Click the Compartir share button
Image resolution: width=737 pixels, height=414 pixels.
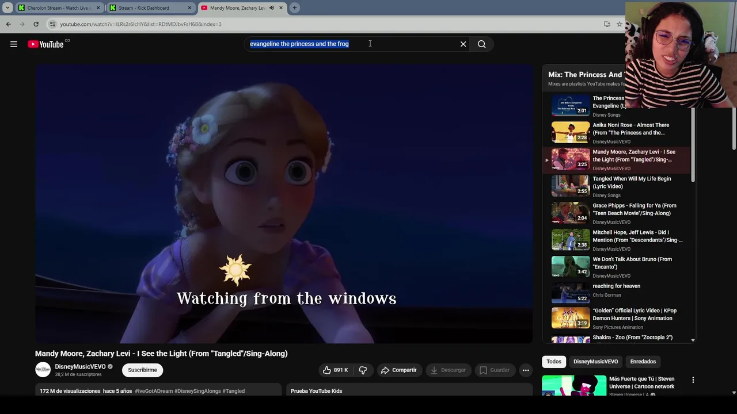point(398,370)
